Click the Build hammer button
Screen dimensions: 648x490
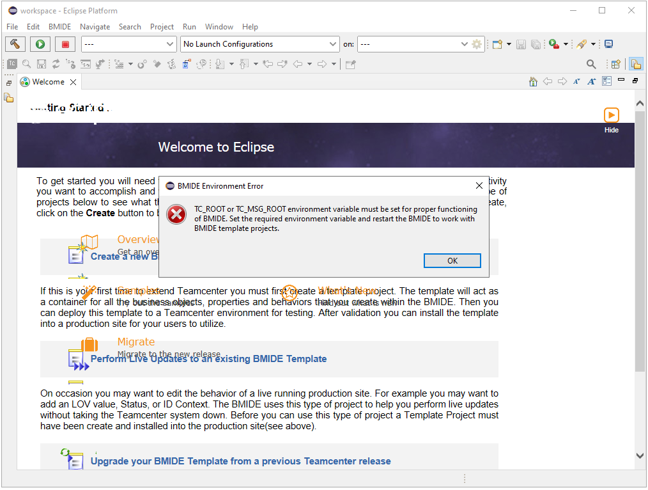click(x=15, y=44)
